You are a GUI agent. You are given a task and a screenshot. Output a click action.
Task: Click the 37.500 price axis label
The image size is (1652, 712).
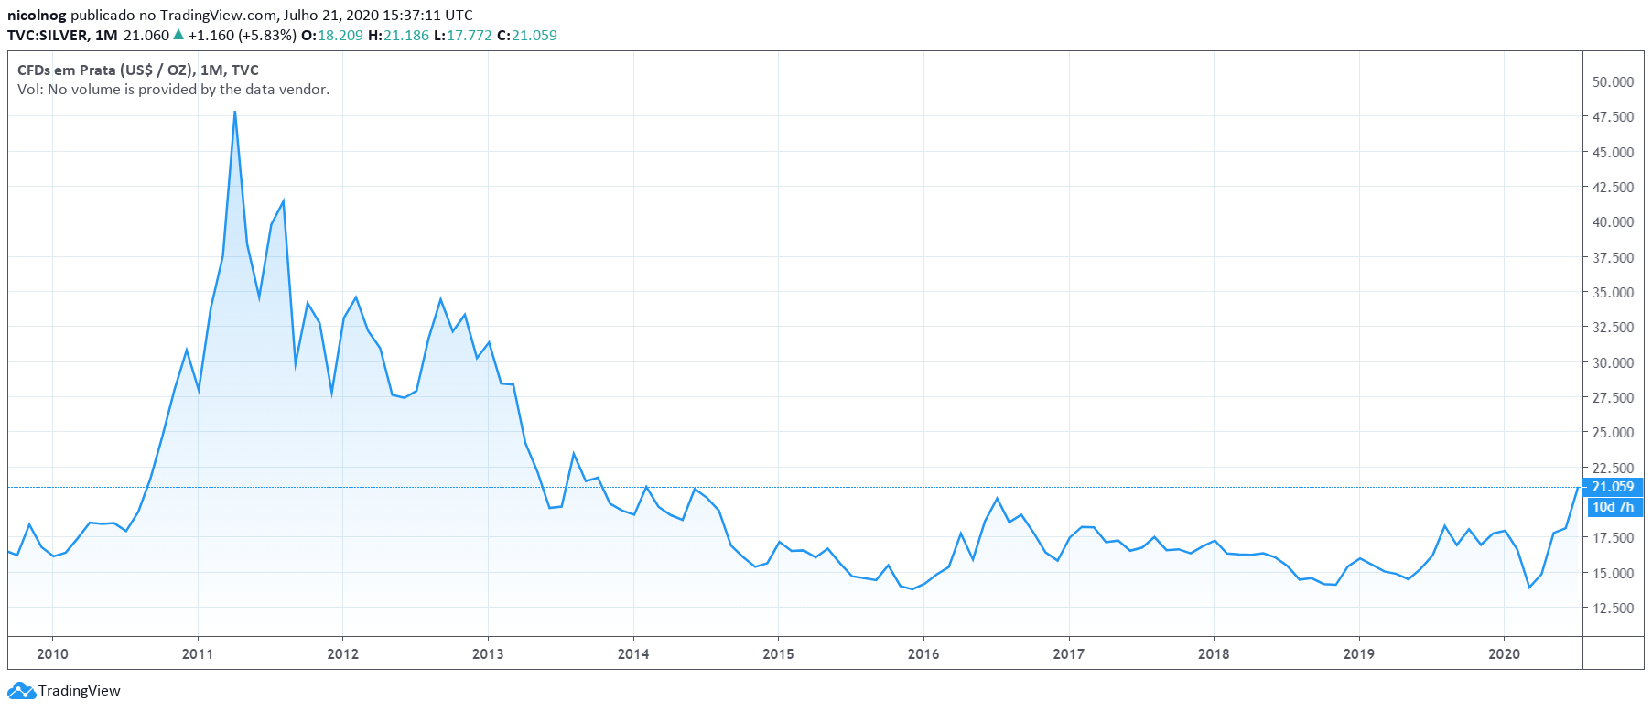pyautogui.click(x=1613, y=257)
